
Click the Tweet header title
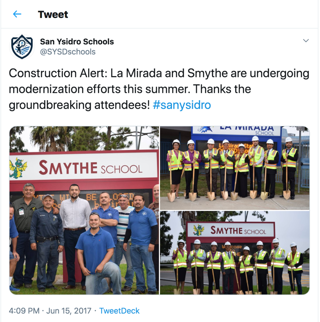click(x=53, y=15)
